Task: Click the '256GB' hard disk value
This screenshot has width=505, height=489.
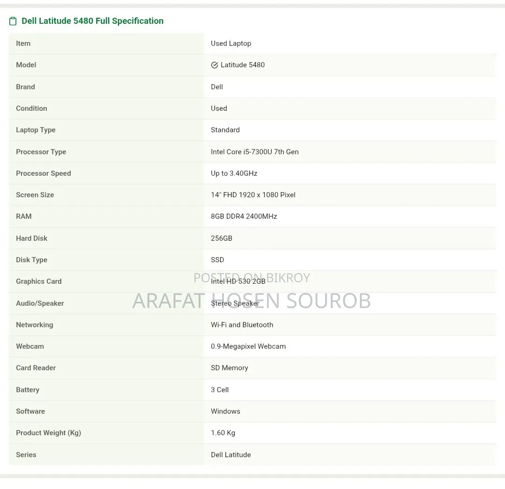Action: tap(222, 238)
